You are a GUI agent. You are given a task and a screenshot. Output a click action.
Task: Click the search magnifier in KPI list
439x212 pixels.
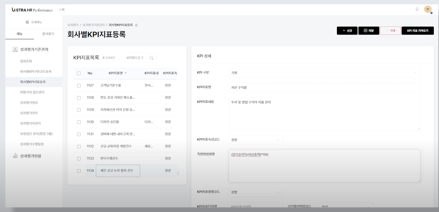tap(151, 58)
